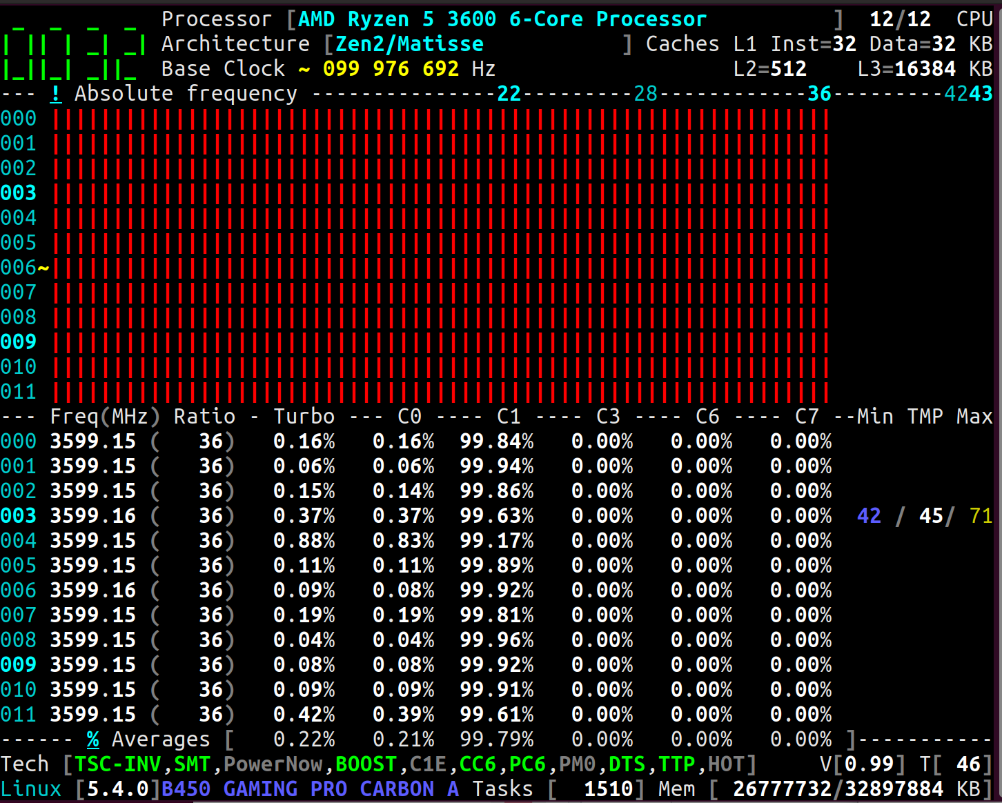Click the Min TMP Max header

coord(925,417)
